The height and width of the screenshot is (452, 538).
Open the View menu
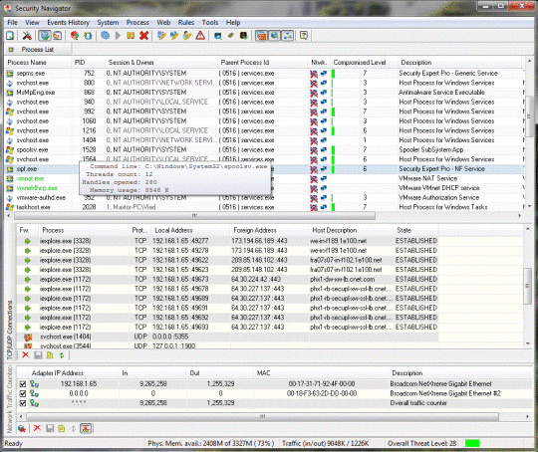tap(32, 22)
